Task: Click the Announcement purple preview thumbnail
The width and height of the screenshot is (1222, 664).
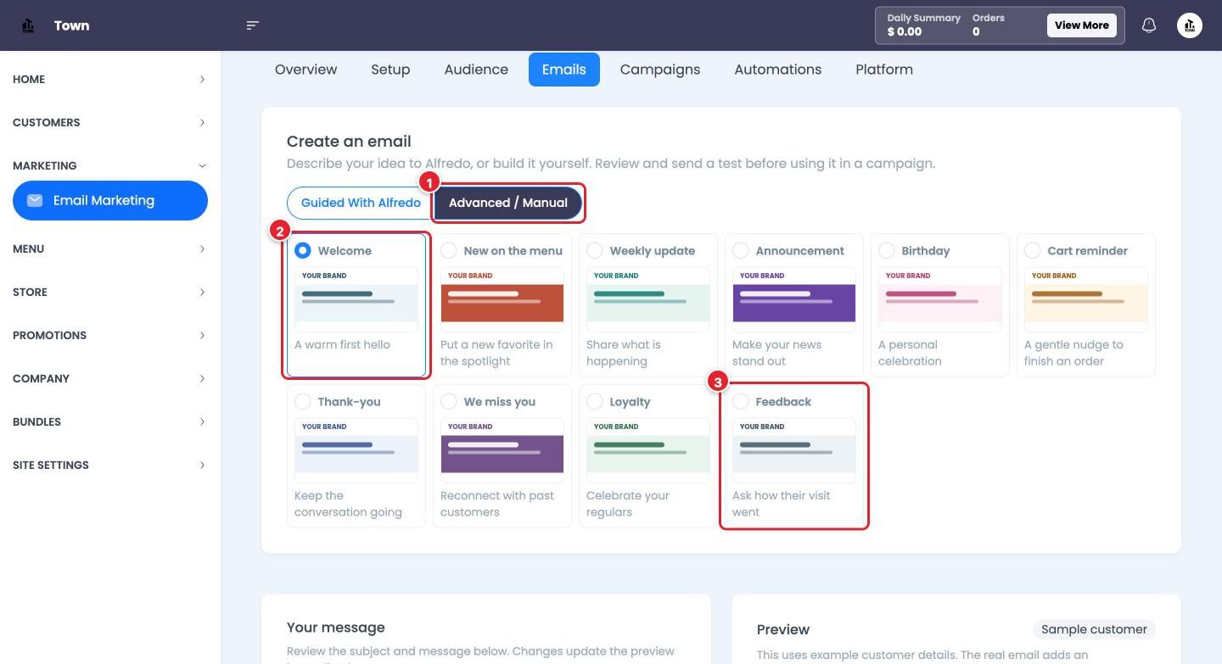Action: coord(794,299)
